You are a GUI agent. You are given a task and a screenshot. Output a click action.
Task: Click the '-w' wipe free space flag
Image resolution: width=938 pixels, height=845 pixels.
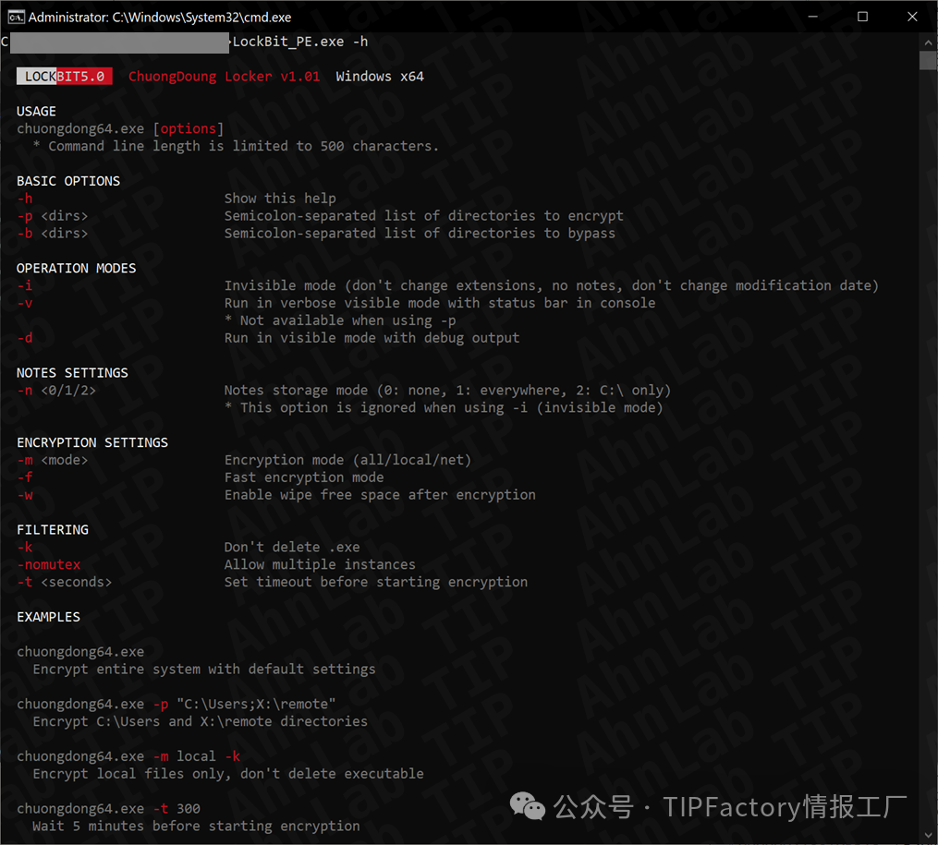(x=25, y=495)
